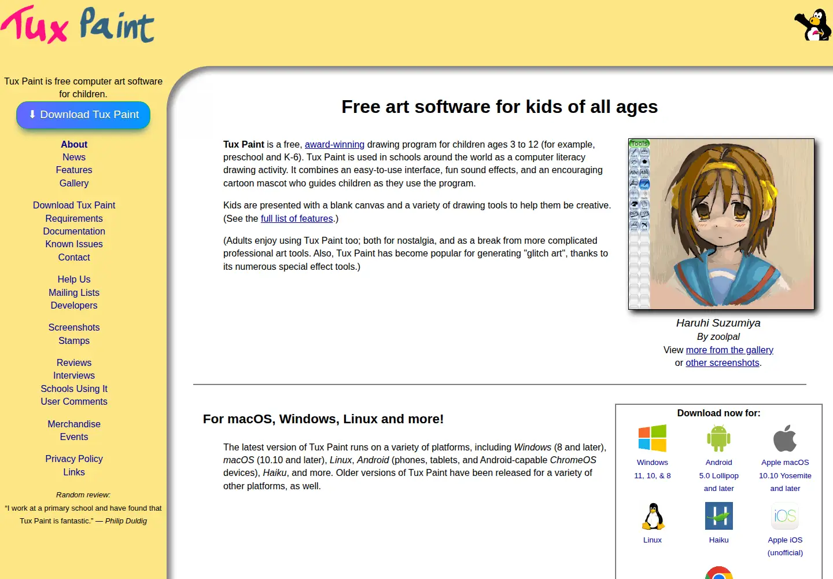Open the Merchandise page

pos(74,424)
